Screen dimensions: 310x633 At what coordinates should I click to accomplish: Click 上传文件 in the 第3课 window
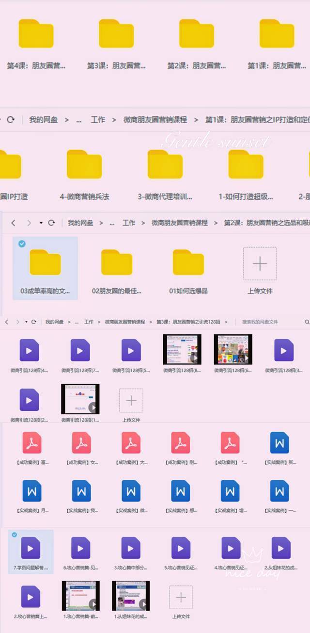(x=131, y=401)
